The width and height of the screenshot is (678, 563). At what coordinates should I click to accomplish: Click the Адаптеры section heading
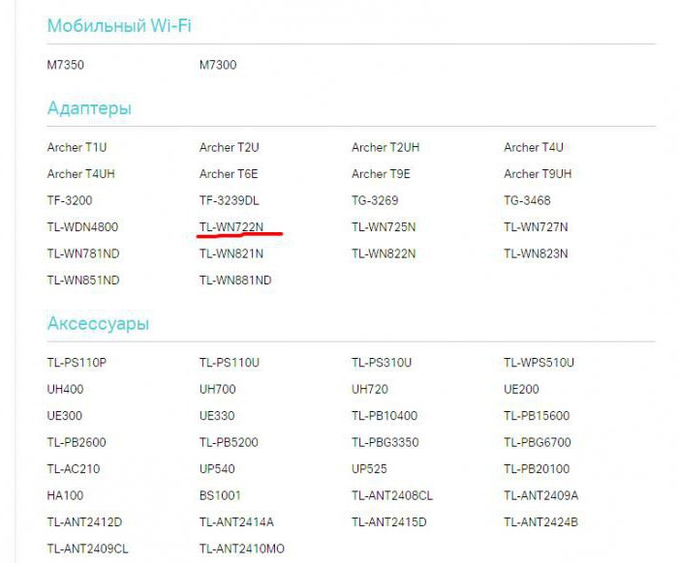point(89,108)
